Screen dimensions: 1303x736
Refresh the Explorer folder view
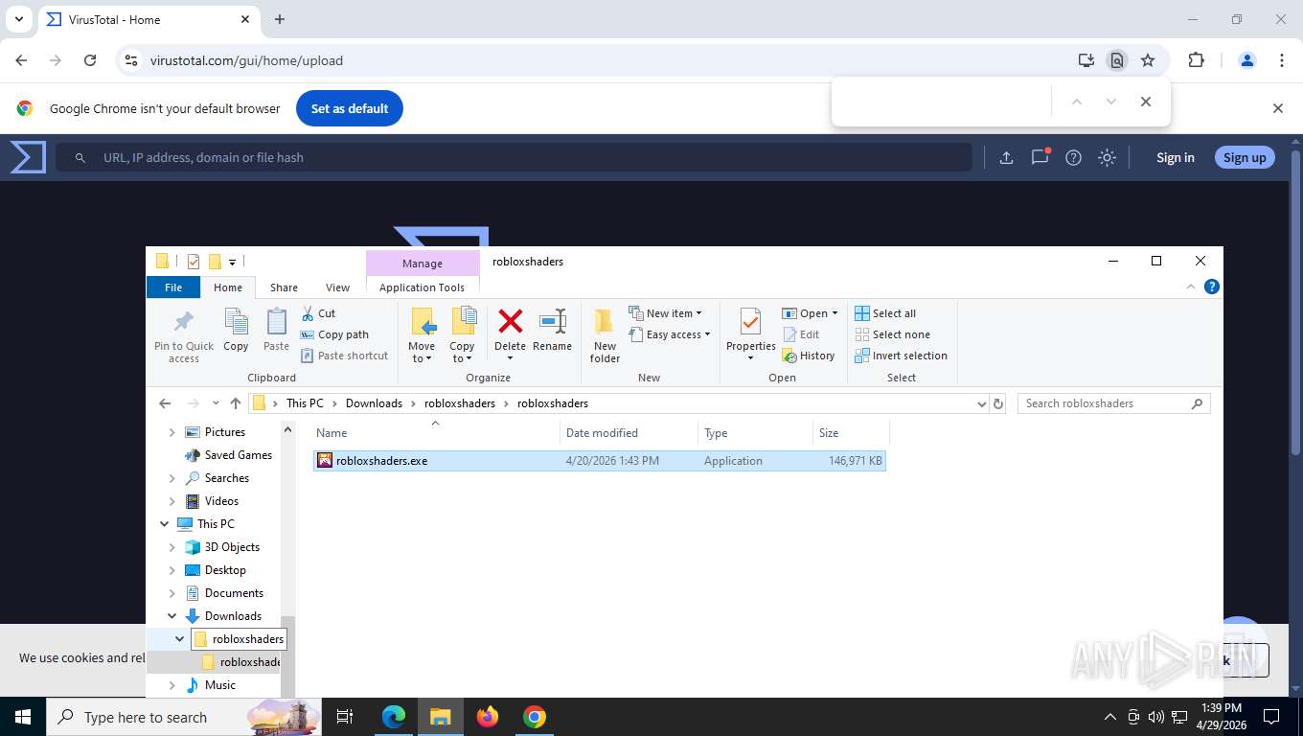tap(998, 403)
